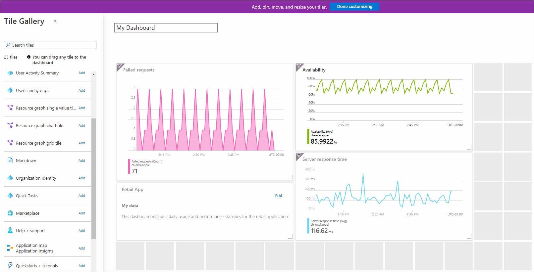534x272 pixels.
Task: Select the User Activity Summary tile entry
Action: tap(37, 73)
